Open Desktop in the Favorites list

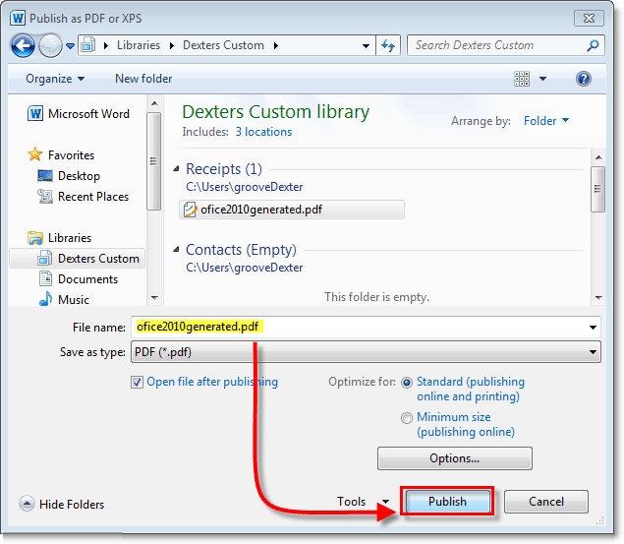(x=79, y=176)
